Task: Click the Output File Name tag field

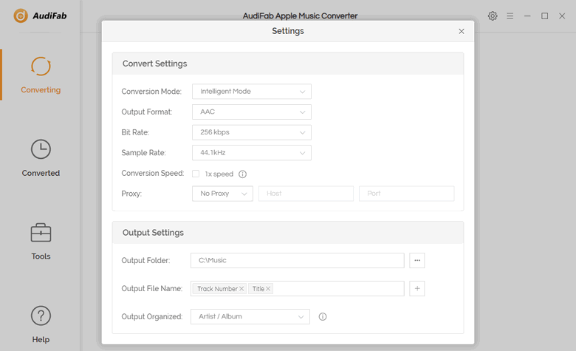Action: pyautogui.click(x=298, y=288)
